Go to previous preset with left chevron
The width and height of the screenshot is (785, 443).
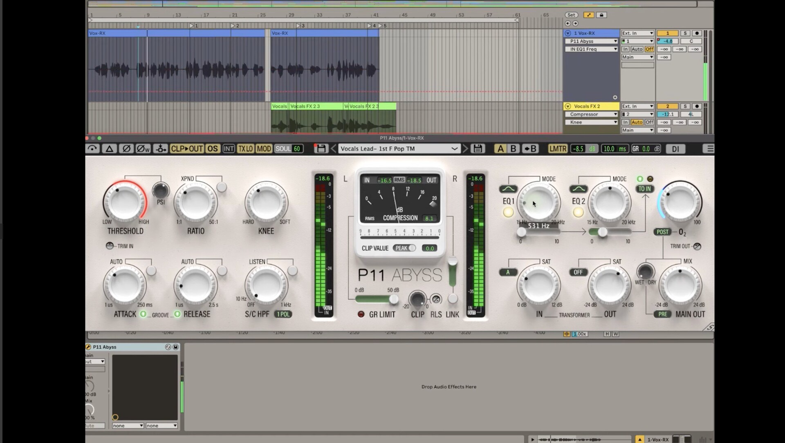click(334, 148)
